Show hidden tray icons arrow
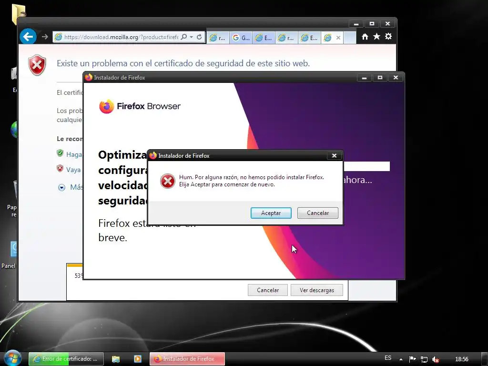 tap(401, 359)
